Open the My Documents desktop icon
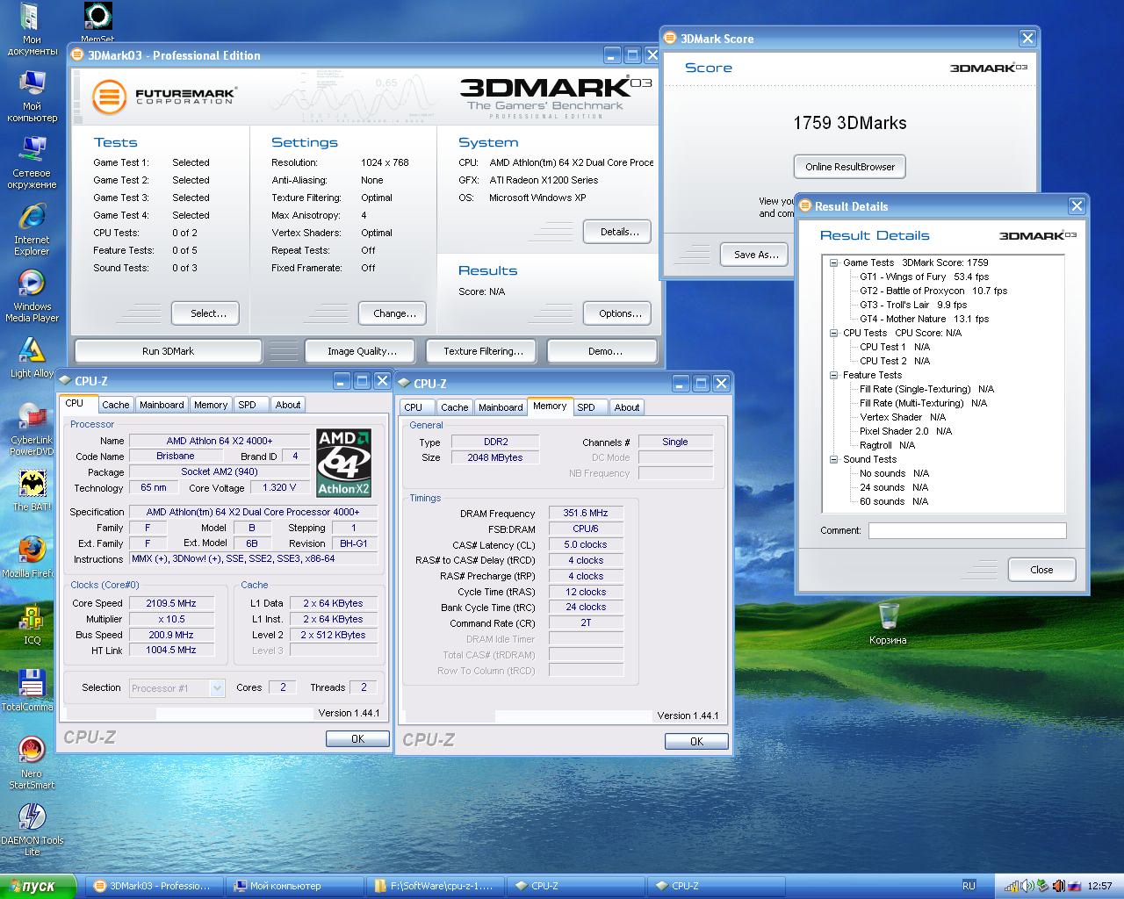1124x899 pixels. 32,29
